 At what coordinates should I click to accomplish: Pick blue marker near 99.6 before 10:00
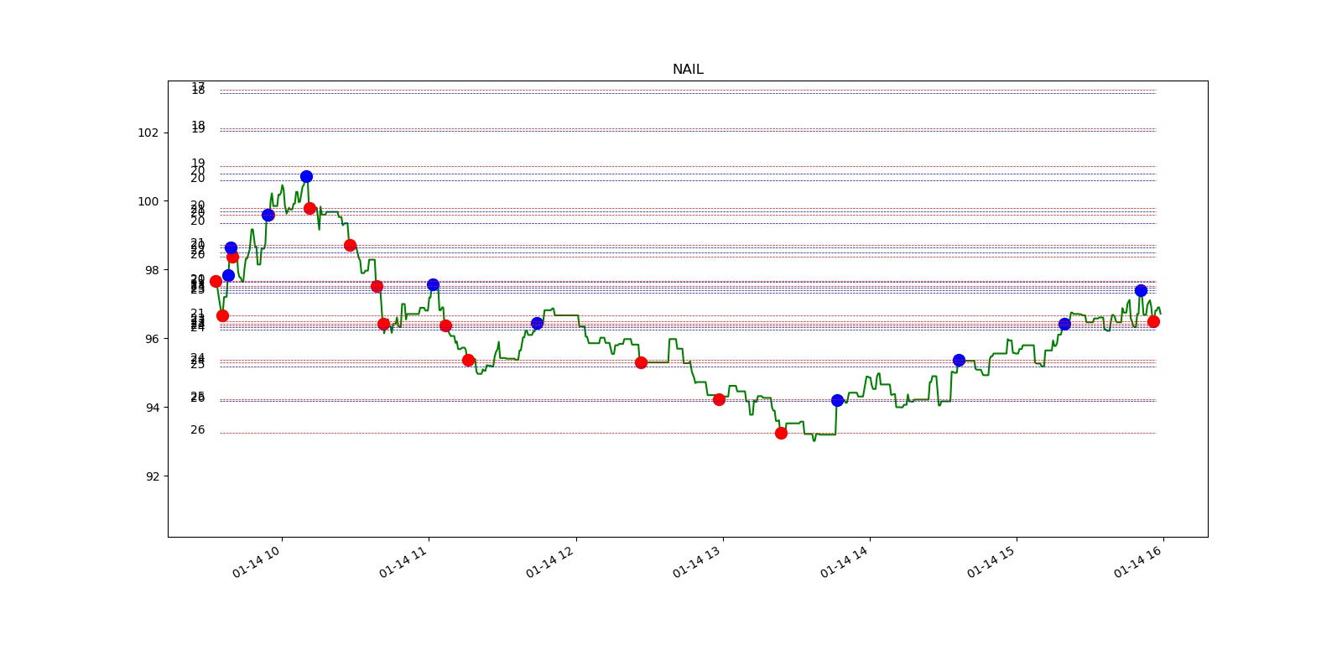268,215
